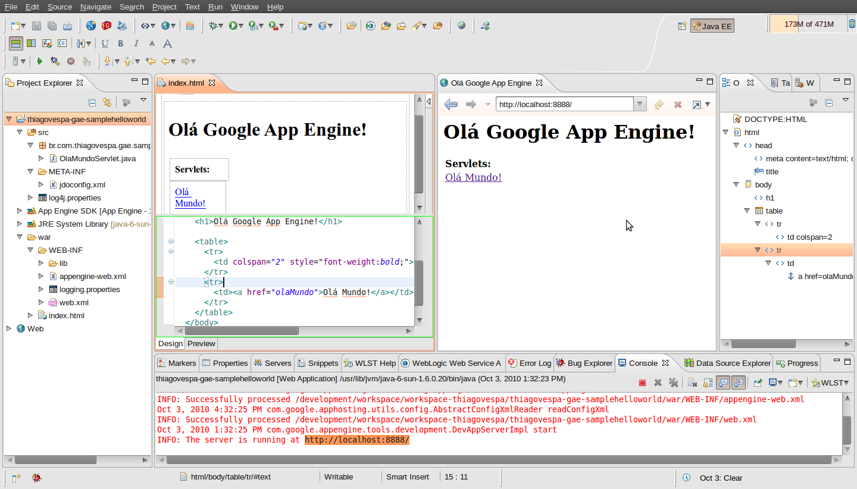Switch to the Error Log tab
Image resolution: width=857 pixels, height=489 pixels.
coord(530,363)
